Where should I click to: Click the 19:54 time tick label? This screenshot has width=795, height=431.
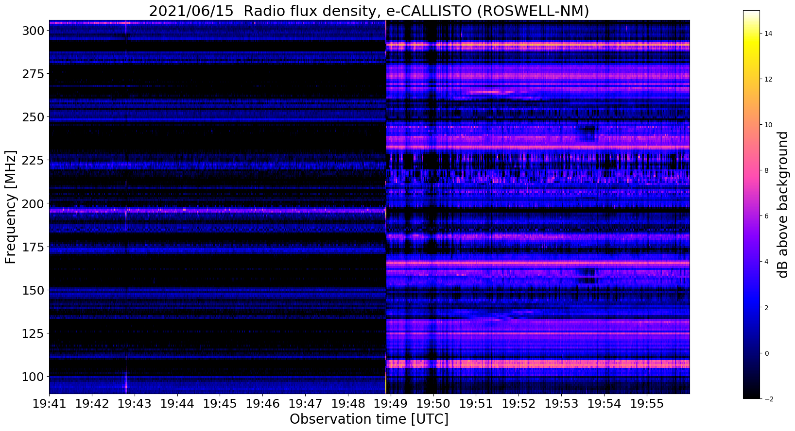(x=605, y=404)
